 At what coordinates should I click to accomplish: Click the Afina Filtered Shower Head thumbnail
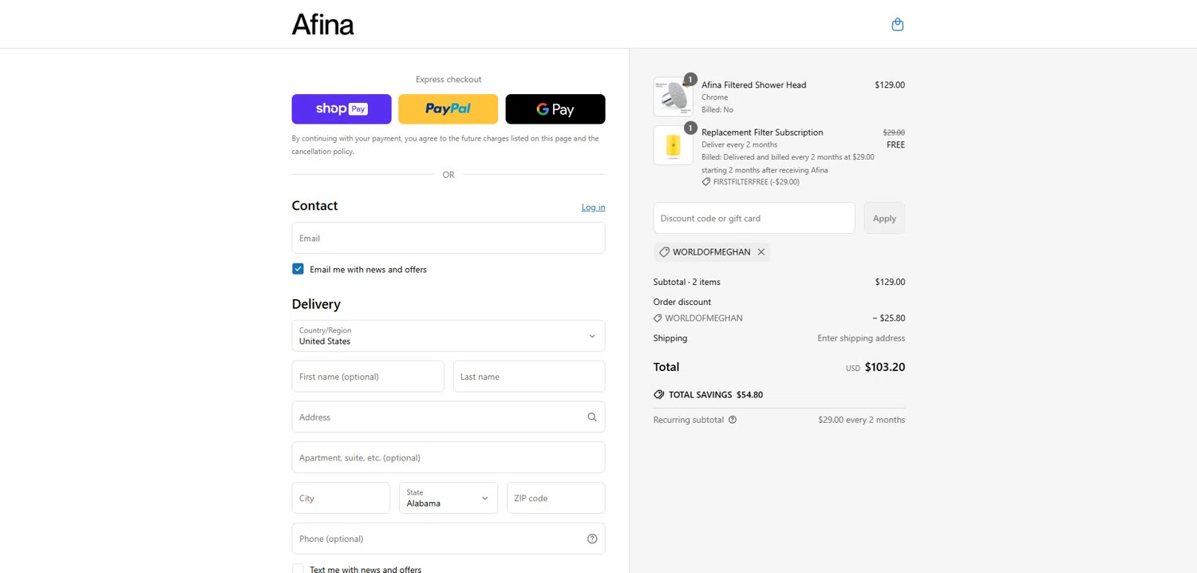(x=674, y=97)
